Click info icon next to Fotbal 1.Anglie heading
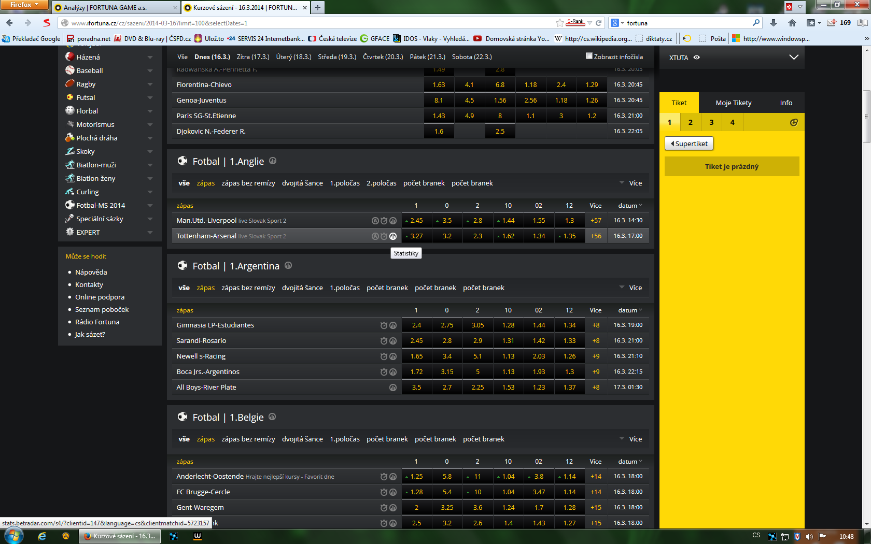Viewport: 871px width, 544px height. tap(273, 161)
